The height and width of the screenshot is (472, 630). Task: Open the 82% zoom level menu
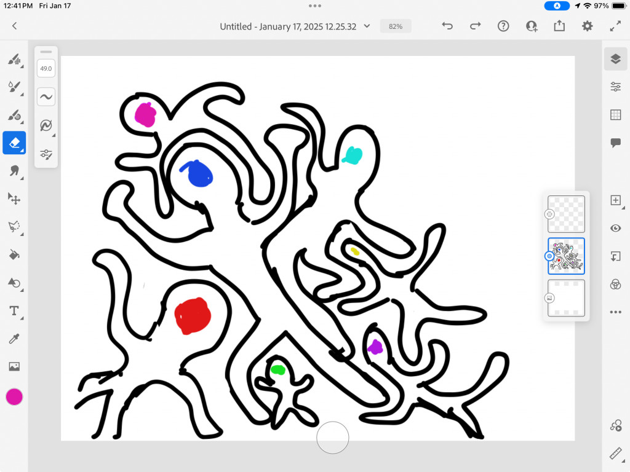point(396,26)
